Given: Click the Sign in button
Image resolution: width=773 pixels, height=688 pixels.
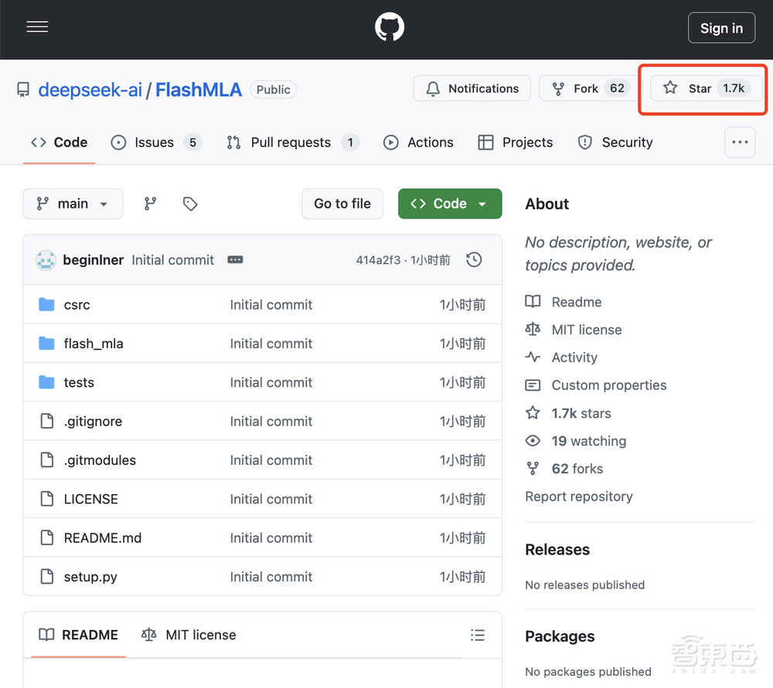Looking at the screenshot, I should point(721,28).
